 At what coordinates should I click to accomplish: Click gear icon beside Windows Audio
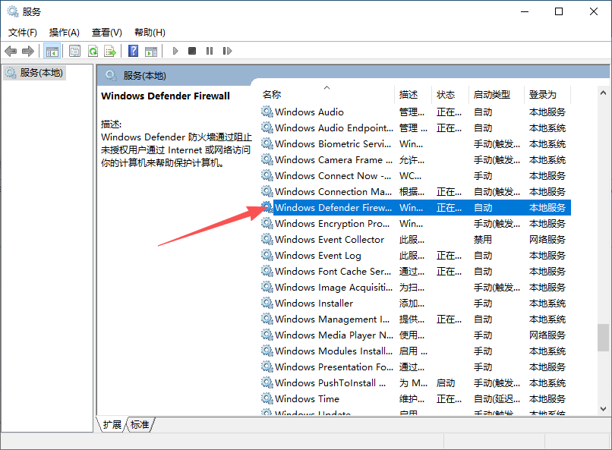tap(267, 112)
